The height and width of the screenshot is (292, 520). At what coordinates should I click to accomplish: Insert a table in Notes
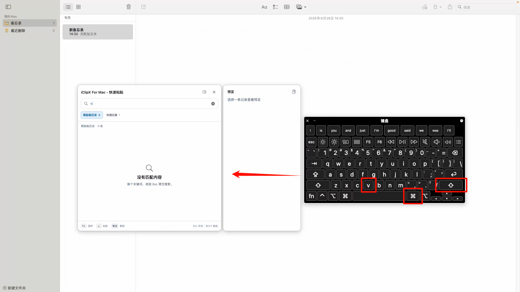287,7
